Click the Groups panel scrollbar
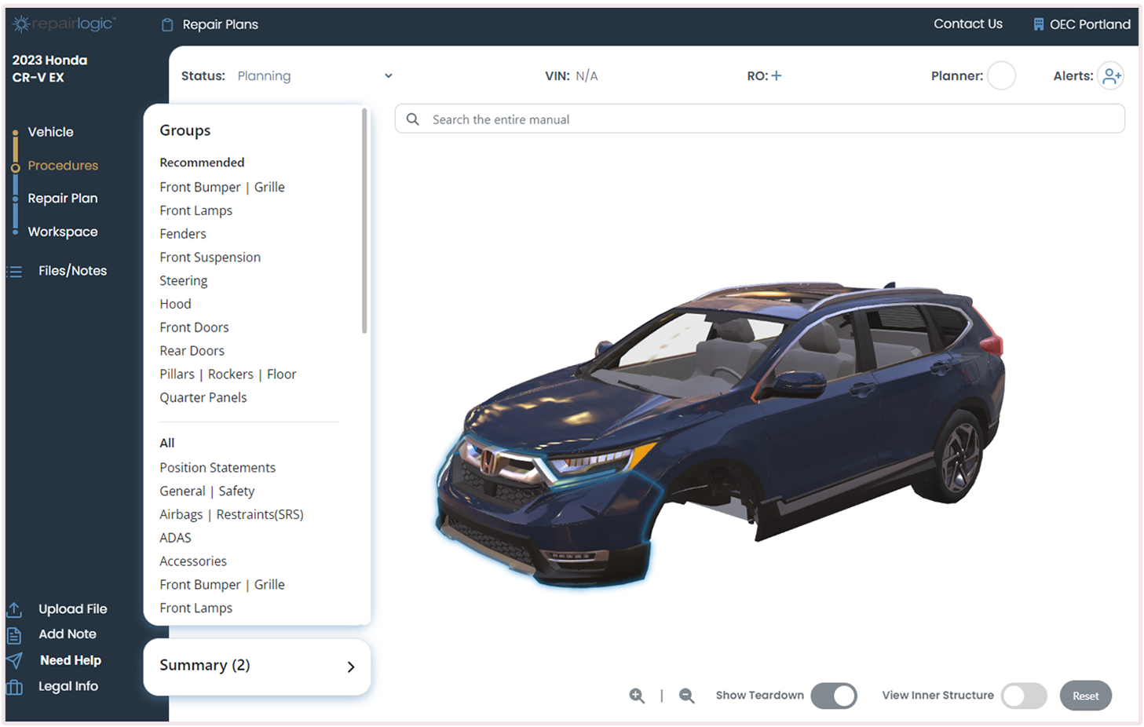This screenshot has height=727, width=1144. coord(364,221)
